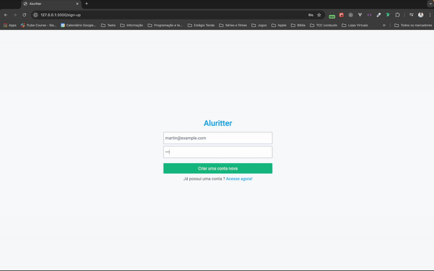Viewport: 434px width, 271px height.
Task: Open the Trybe Course Slack bookmark
Action: 39,25
